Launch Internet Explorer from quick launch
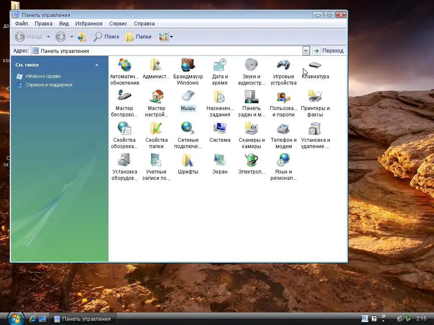Viewport: 434px width, 325px height. (33, 319)
